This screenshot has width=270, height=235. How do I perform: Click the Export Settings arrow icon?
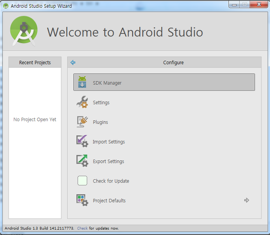coord(82,161)
